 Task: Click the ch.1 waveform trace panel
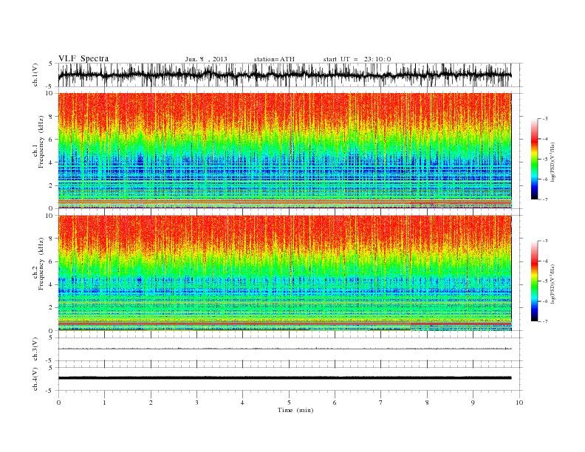(290, 75)
